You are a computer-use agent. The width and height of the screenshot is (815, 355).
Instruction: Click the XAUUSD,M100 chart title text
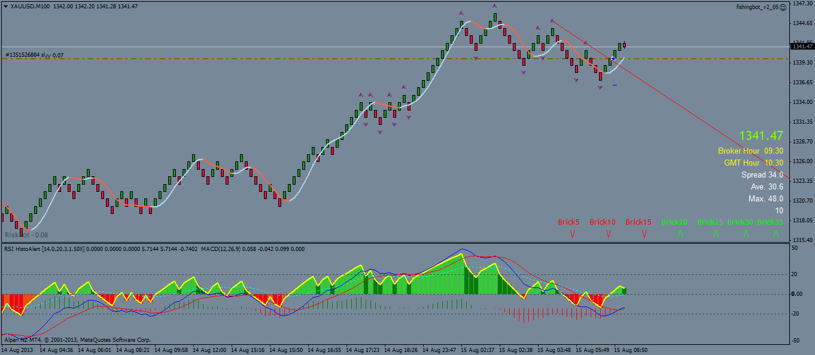click(31, 6)
